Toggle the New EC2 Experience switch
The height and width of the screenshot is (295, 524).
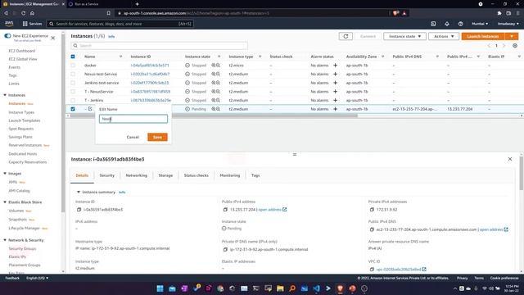click(7, 36)
